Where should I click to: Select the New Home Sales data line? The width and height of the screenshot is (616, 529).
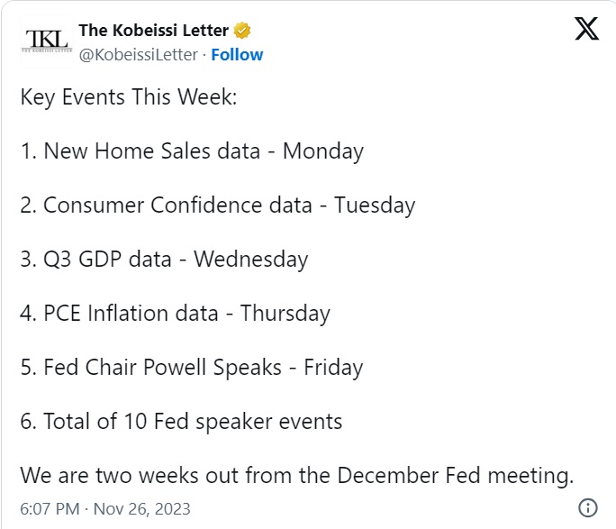192,151
